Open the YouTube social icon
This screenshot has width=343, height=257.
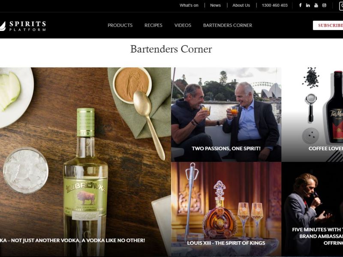(x=316, y=5)
